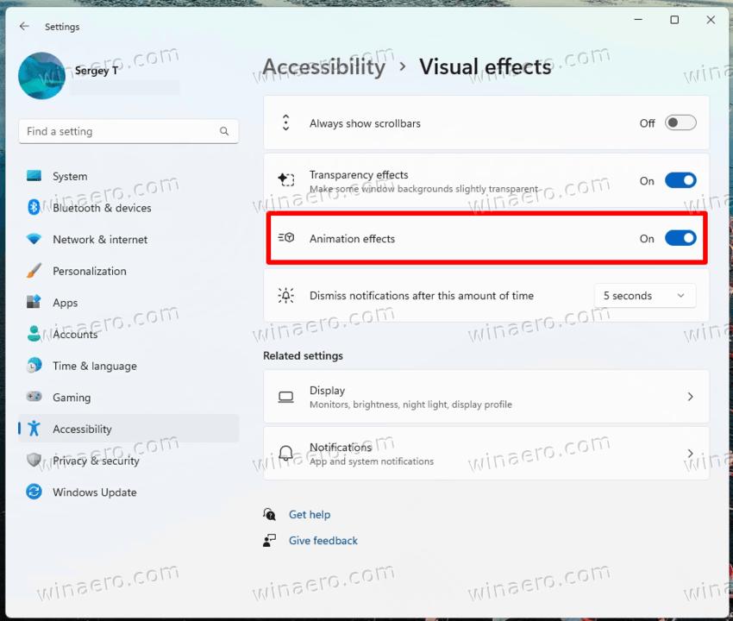Click the System monitor icon
The height and width of the screenshot is (621, 733).
point(34,175)
